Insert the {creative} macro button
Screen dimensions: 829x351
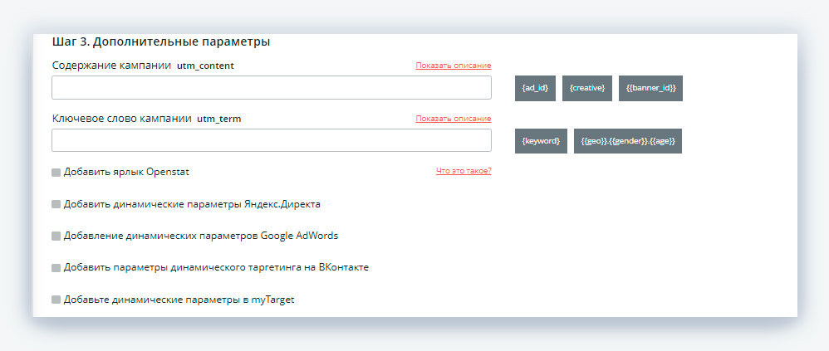(586, 88)
